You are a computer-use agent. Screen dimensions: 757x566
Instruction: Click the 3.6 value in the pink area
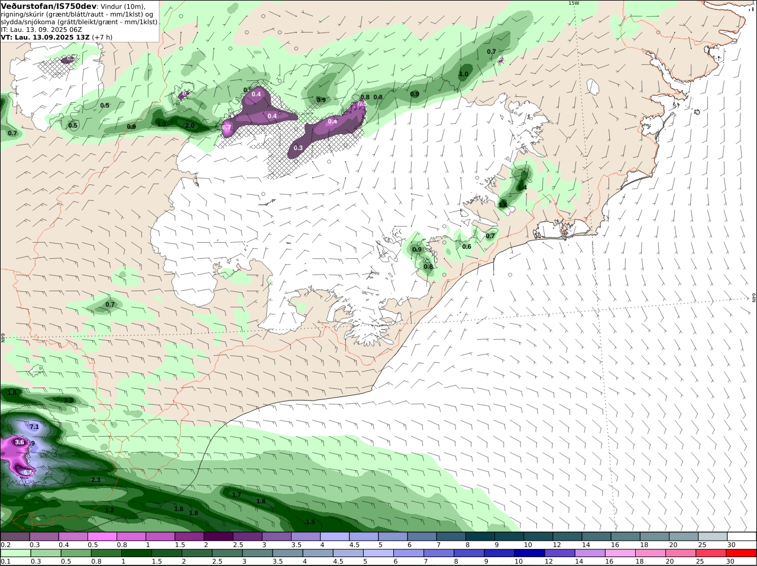(x=20, y=442)
